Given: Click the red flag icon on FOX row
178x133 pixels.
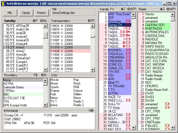Looking at the screenshot, I should point(128,75).
